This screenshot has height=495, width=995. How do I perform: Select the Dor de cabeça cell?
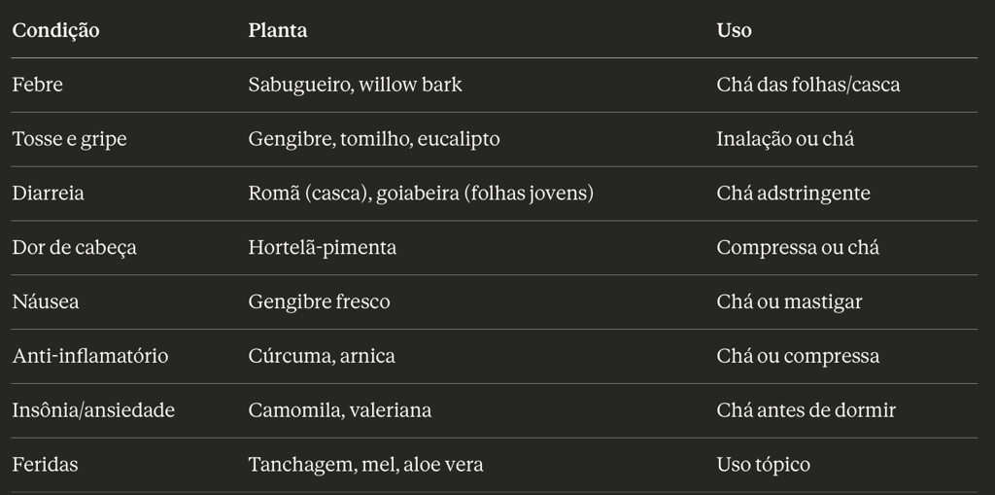click(74, 247)
